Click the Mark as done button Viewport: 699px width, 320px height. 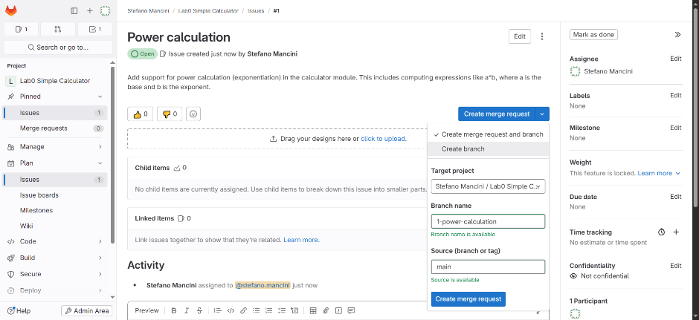[x=593, y=35]
